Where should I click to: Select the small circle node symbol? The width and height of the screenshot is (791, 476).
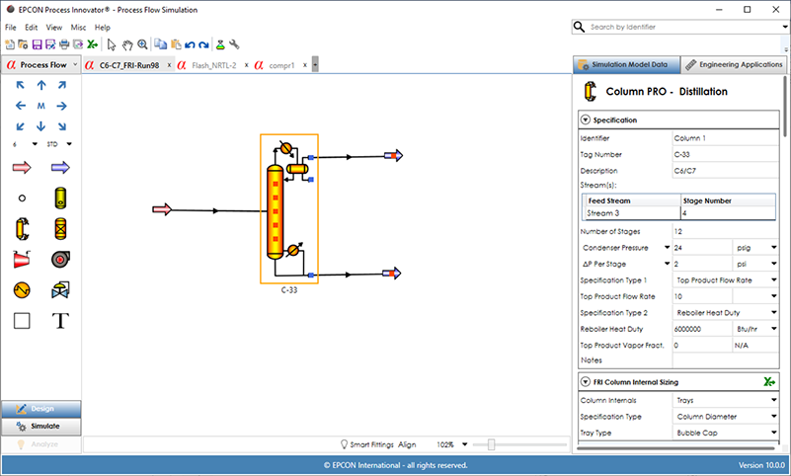[x=22, y=198]
